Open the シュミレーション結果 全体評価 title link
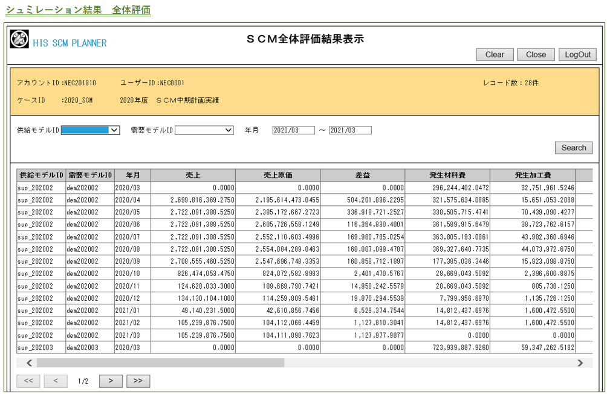607x394 pixels. [x=78, y=10]
